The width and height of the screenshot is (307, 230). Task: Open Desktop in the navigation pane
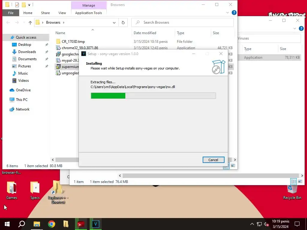pyautogui.click(x=25, y=45)
